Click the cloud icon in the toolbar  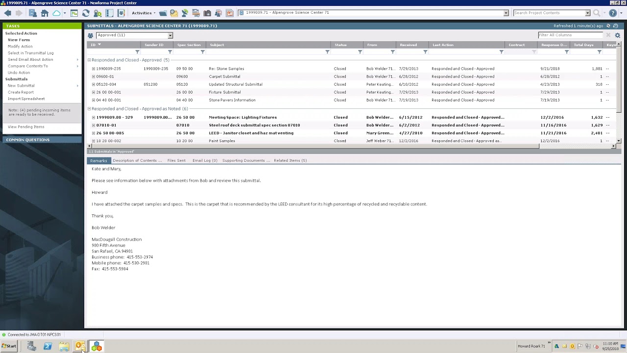[56, 13]
